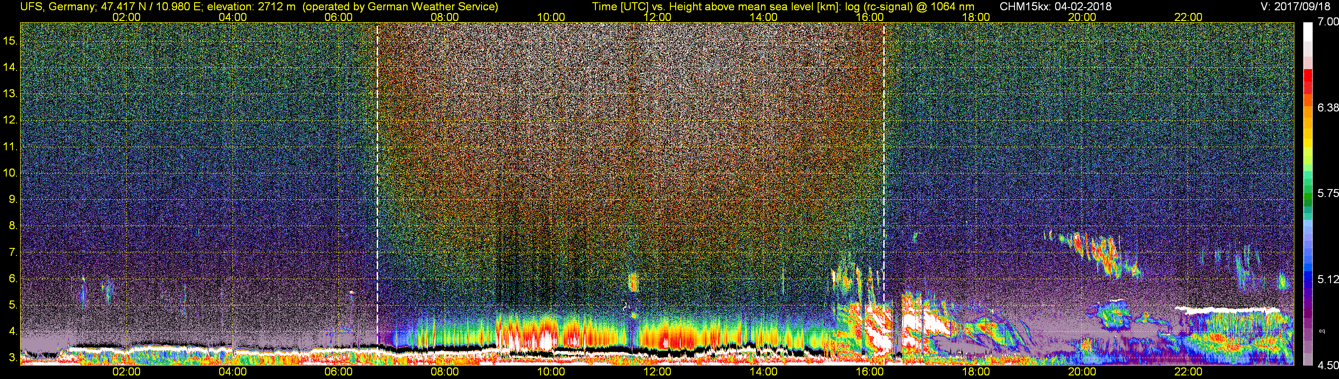
Task: Click the color scale value "7.00"
Action: [1328, 22]
